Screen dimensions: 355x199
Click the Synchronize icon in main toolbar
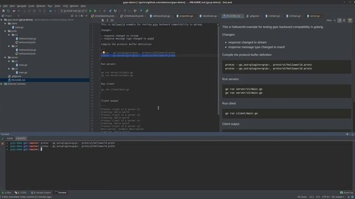[8, 11]
